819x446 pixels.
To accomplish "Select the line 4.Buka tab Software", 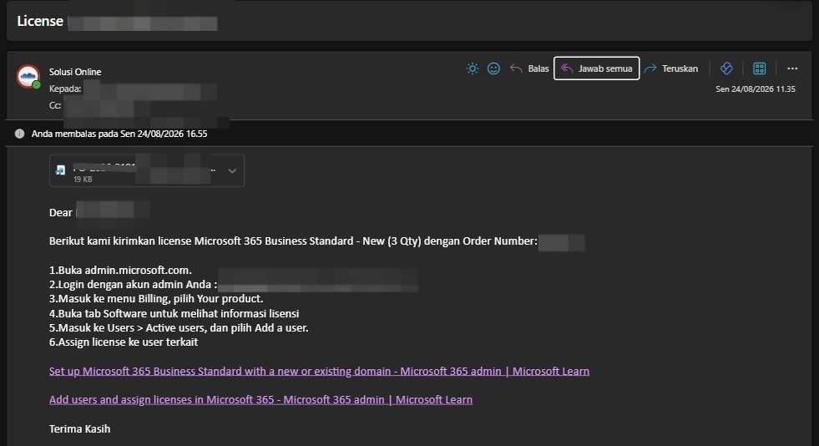I will coord(174,313).
